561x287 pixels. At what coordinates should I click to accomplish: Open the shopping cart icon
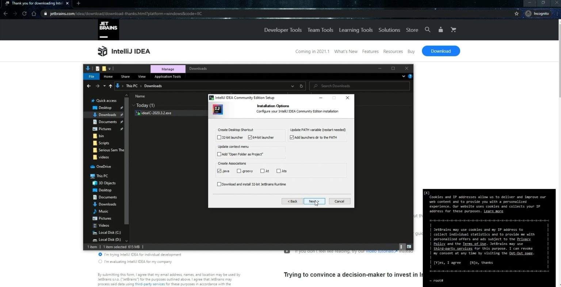click(453, 30)
